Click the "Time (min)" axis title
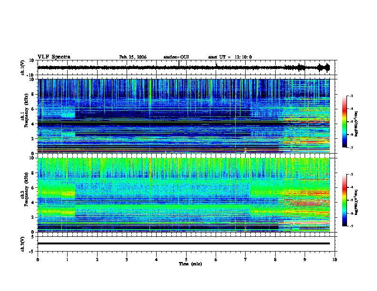The image size is (377, 291). (x=190, y=264)
